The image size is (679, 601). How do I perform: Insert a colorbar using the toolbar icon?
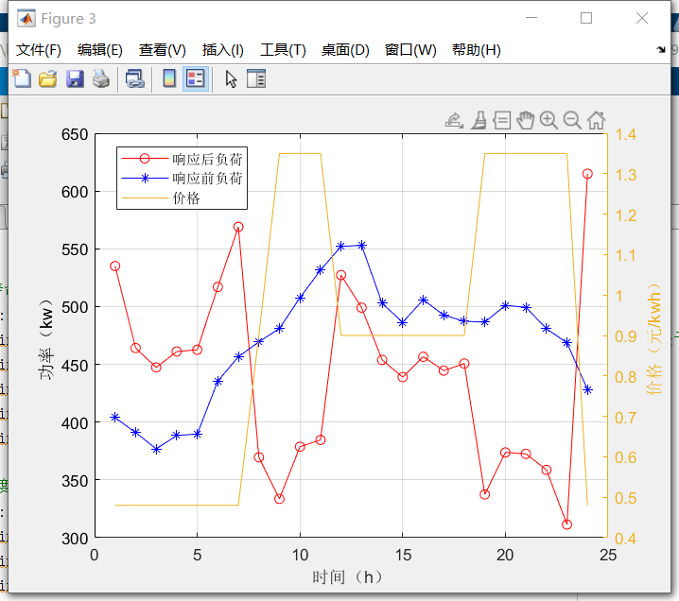(x=169, y=78)
